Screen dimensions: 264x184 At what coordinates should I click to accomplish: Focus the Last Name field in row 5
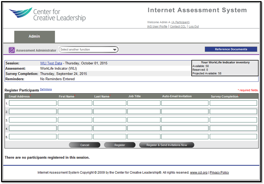click(x=110, y=137)
